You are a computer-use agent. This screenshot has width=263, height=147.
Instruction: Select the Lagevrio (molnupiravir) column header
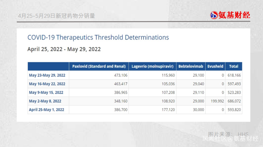coord(152,66)
